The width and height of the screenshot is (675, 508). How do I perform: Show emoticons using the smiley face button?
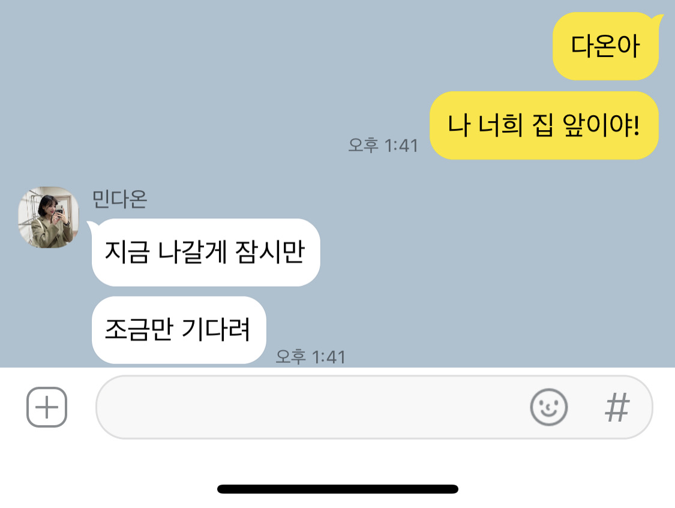(x=548, y=407)
